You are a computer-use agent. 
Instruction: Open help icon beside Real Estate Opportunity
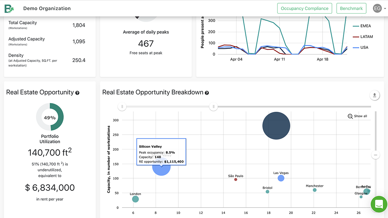click(77, 93)
